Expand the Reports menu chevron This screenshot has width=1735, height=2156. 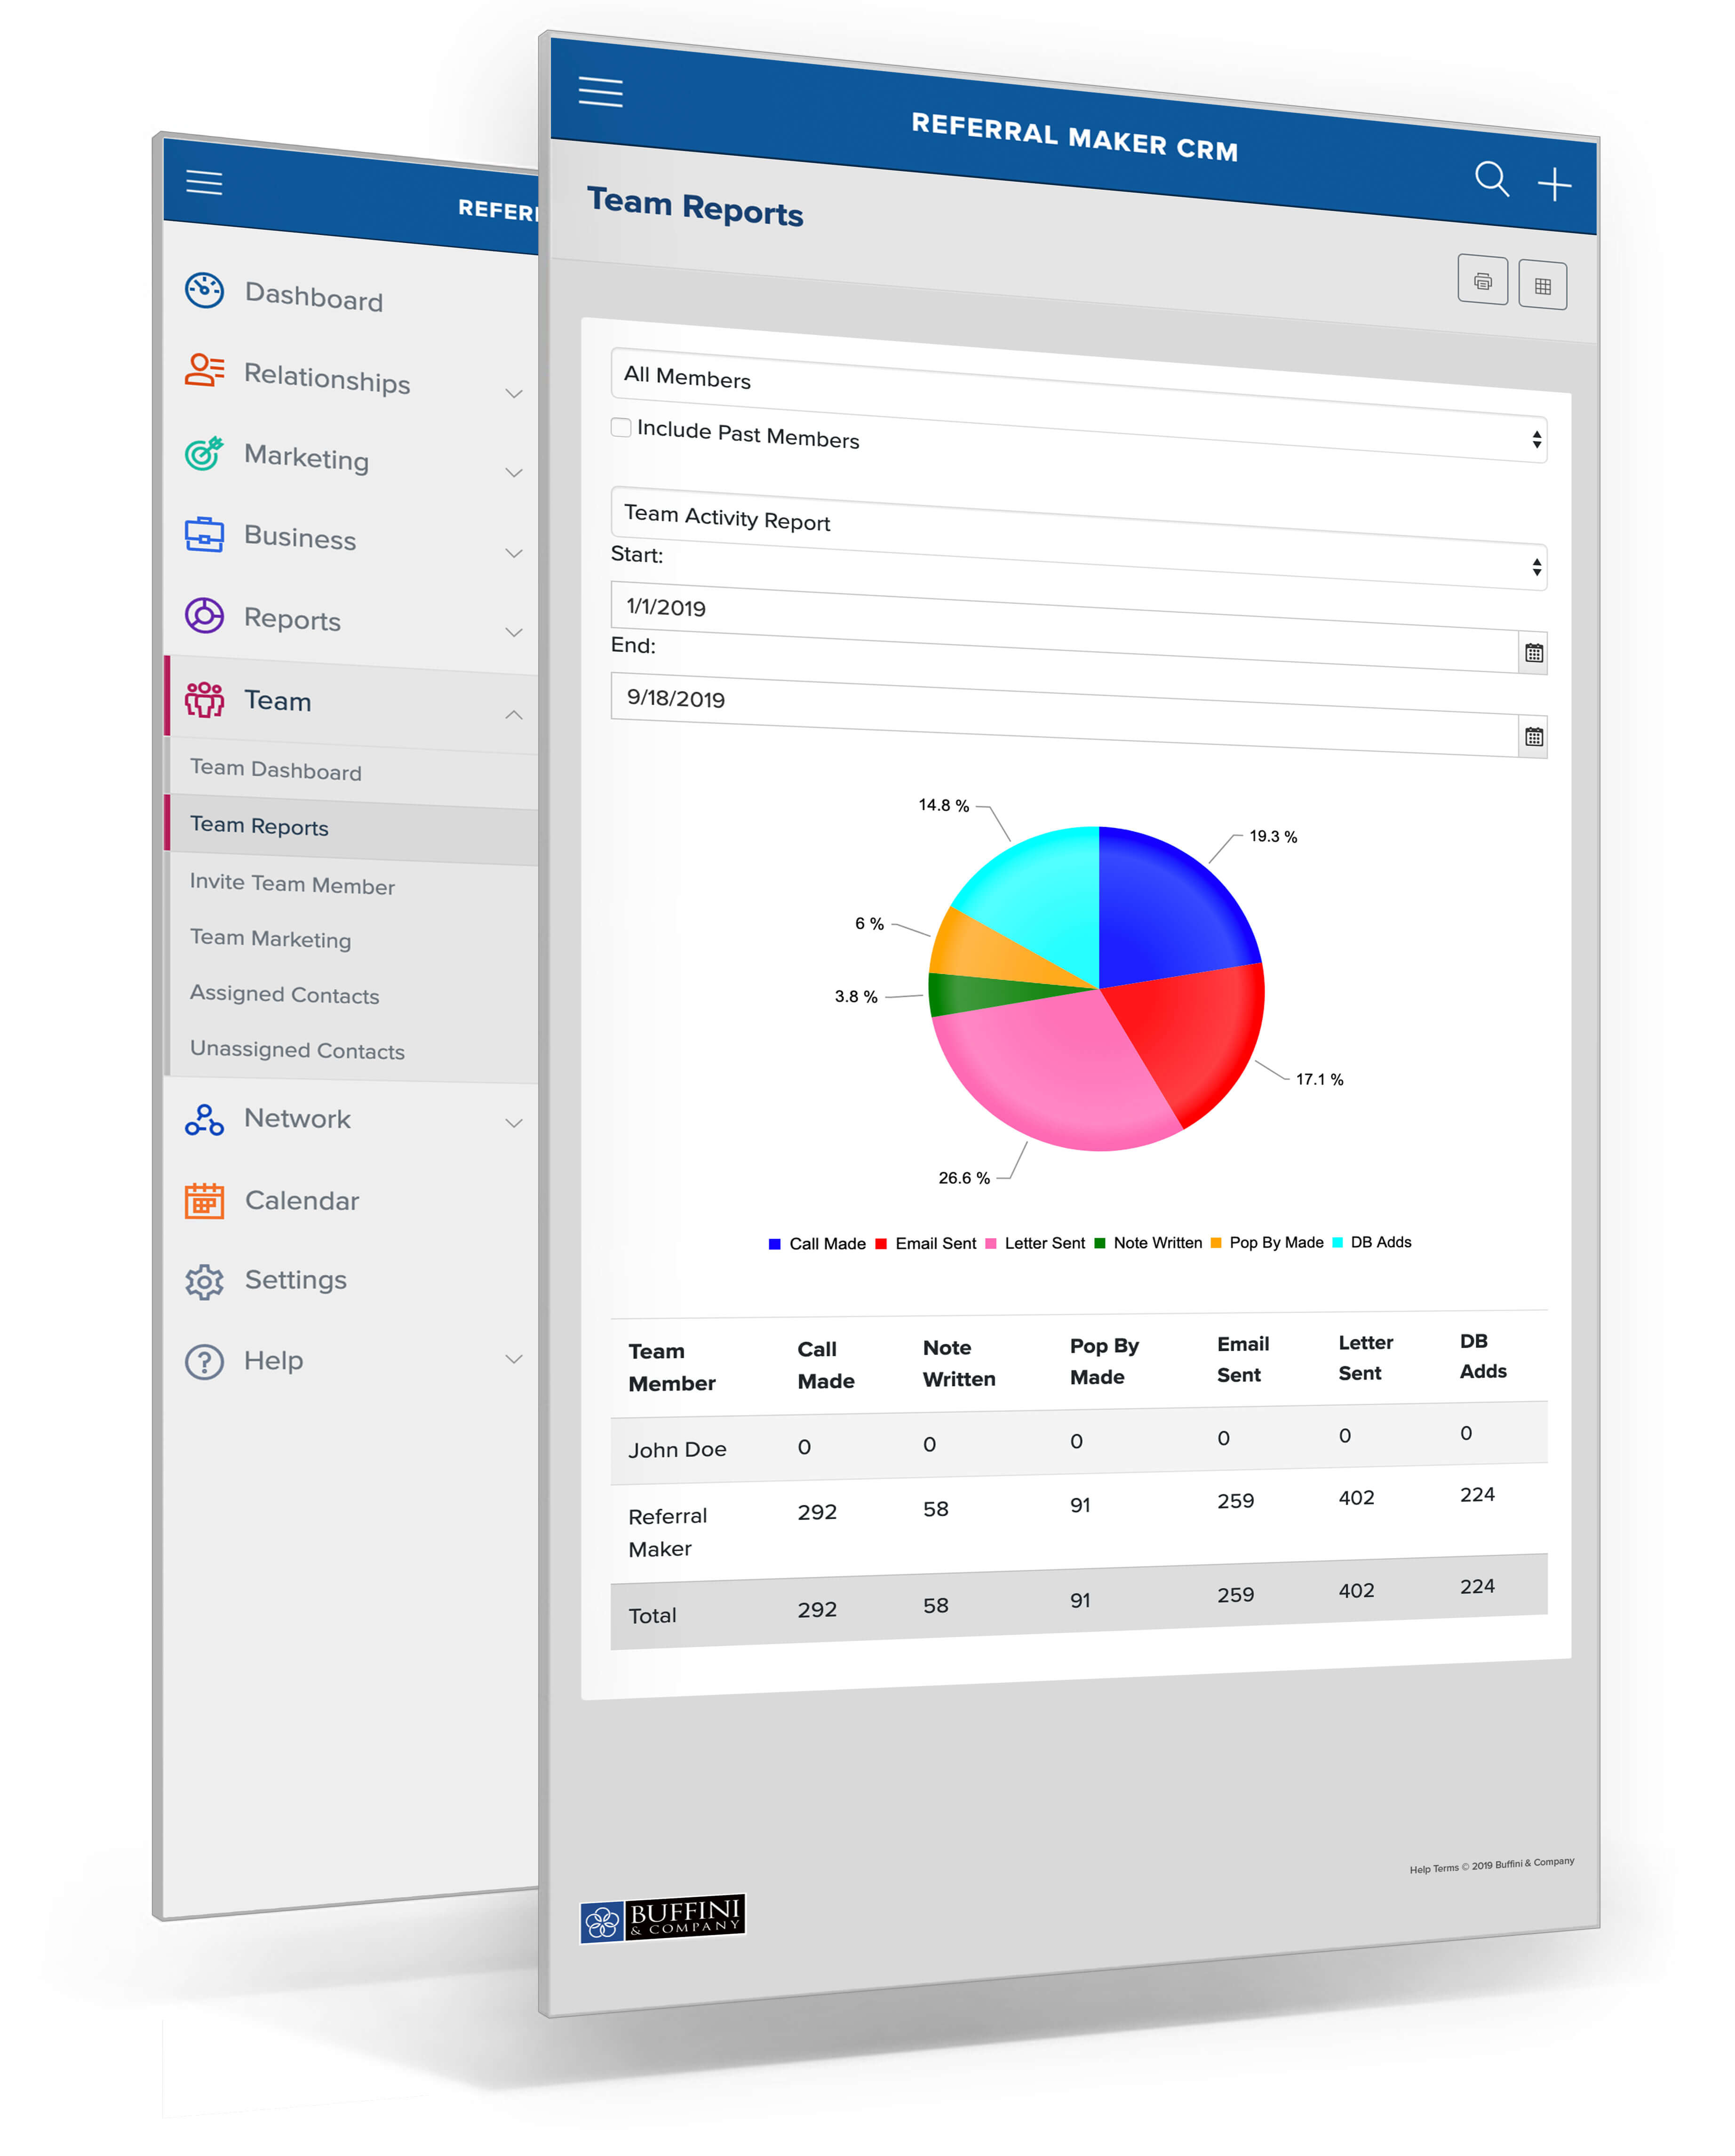(x=514, y=632)
